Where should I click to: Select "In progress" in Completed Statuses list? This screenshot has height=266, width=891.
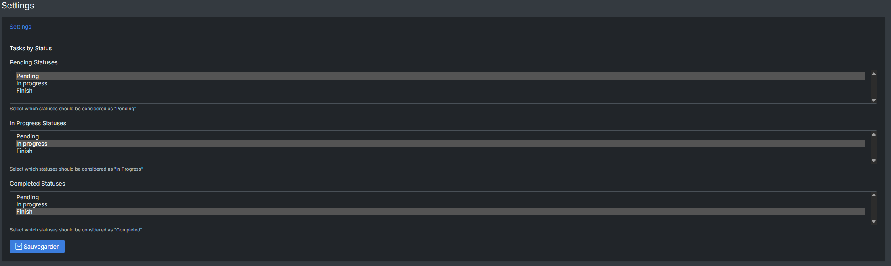(x=440, y=204)
